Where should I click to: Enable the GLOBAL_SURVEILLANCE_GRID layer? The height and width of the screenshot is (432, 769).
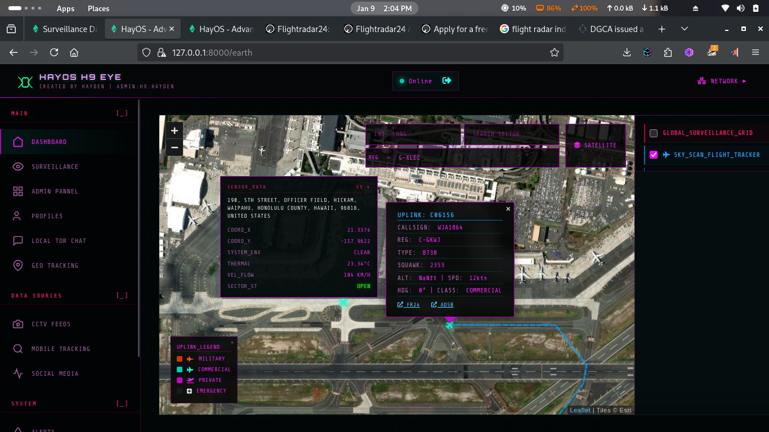654,133
